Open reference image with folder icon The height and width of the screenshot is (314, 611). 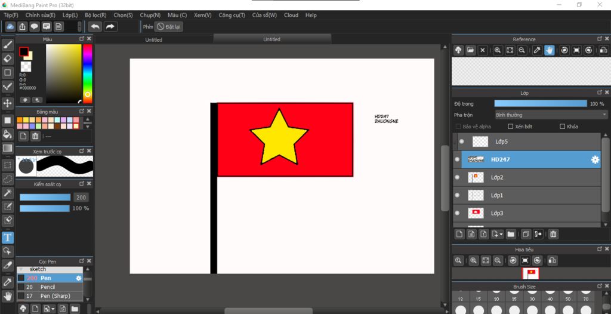(x=471, y=50)
